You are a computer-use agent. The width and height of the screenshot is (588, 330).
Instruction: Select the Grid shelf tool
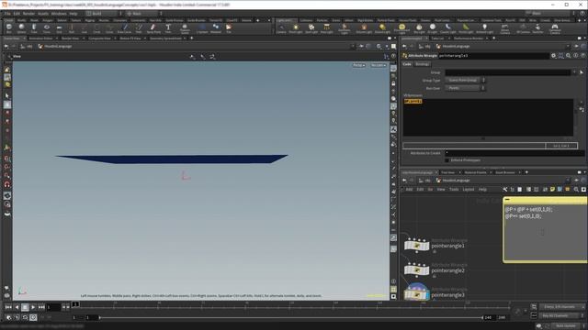(x=59, y=28)
